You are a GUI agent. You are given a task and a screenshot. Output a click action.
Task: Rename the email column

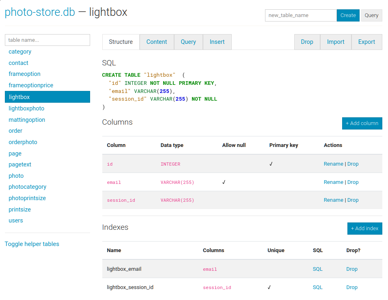coord(334,182)
